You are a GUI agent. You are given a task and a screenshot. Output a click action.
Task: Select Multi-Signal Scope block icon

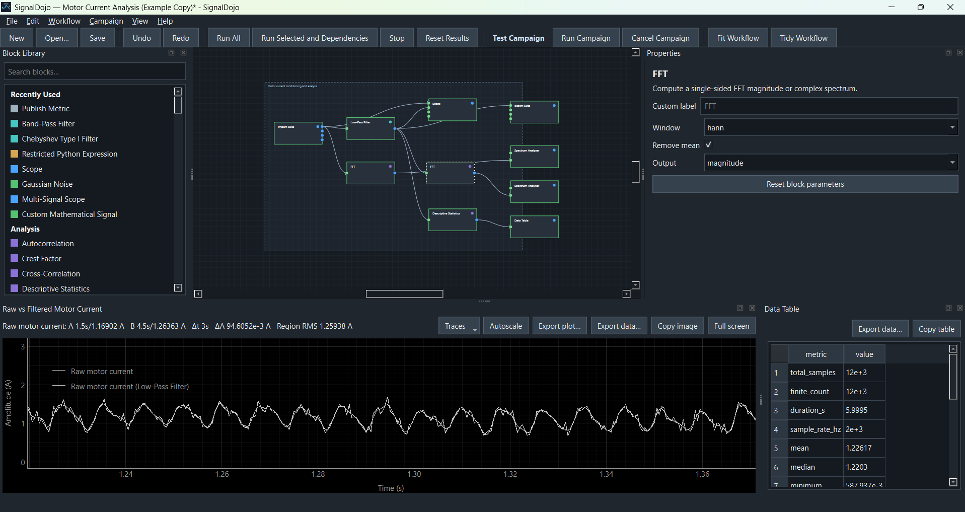tap(15, 199)
